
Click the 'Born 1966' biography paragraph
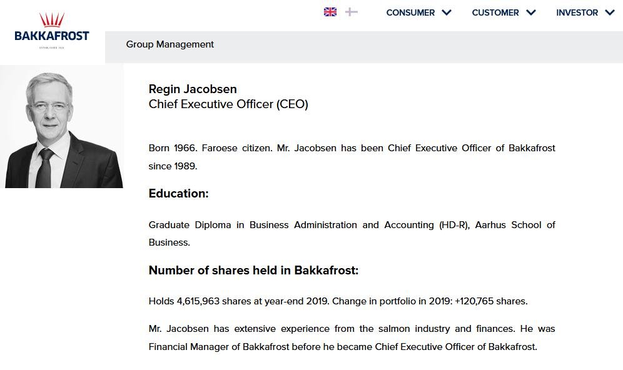point(352,157)
